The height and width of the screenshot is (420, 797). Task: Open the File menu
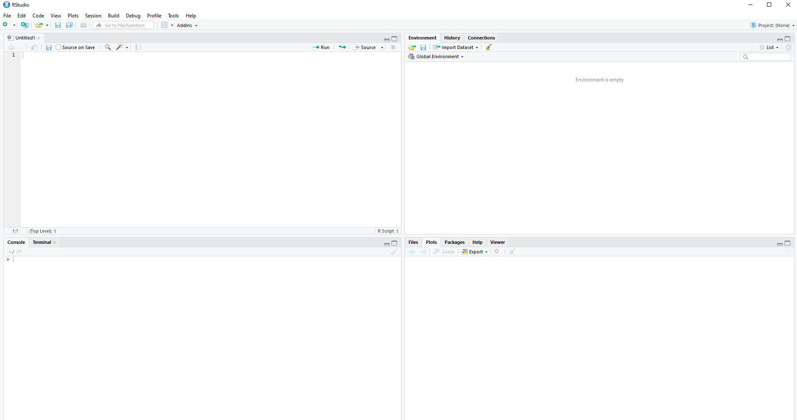pos(7,16)
